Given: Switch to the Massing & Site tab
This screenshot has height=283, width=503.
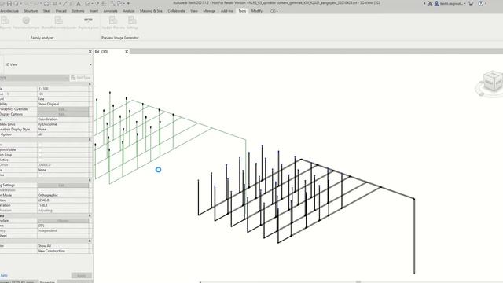Looking at the screenshot, I should pos(151,11).
